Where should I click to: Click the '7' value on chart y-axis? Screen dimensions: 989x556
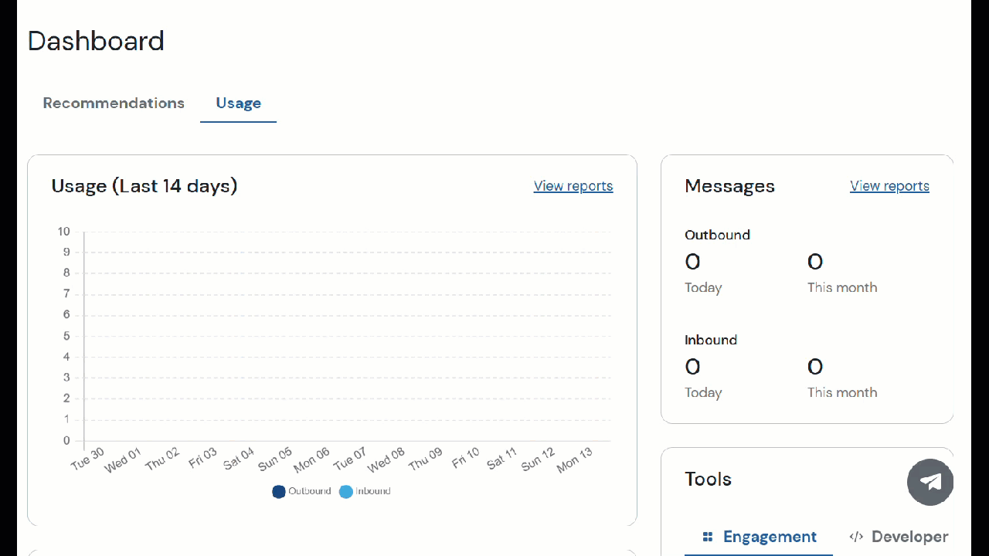66,293
